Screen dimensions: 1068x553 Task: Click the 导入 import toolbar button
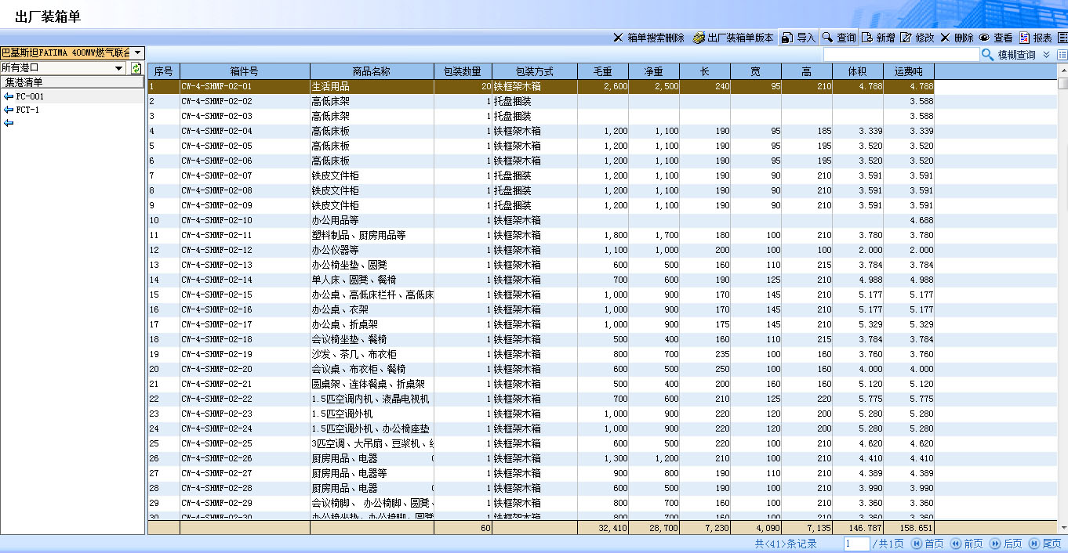coord(798,38)
